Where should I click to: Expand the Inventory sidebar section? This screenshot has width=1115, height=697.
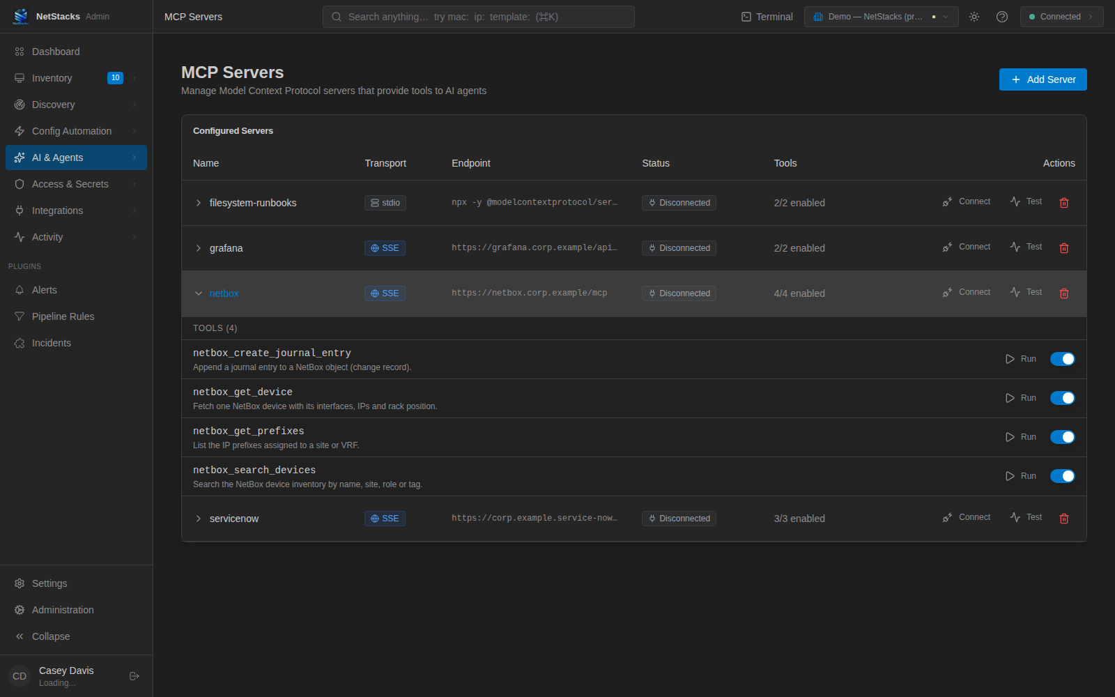tap(76, 78)
